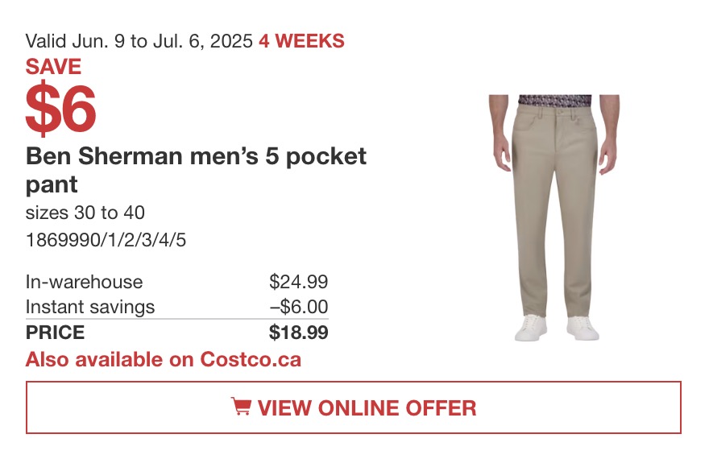
Task: Click the PRICE label
Action: [55, 333]
